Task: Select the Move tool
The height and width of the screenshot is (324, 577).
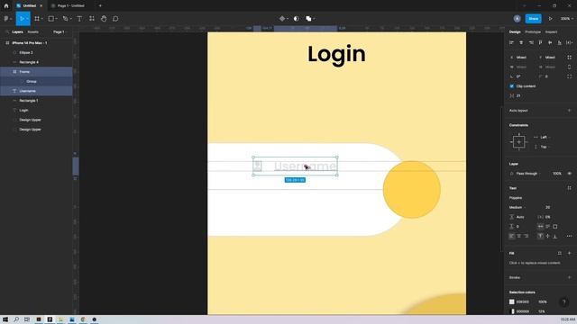Action: click(x=22, y=19)
